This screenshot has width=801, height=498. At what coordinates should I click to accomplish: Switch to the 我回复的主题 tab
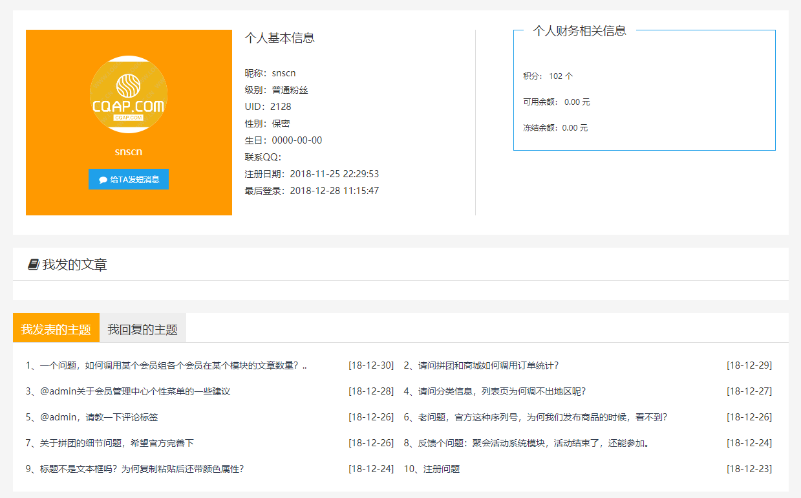pyautogui.click(x=142, y=329)
